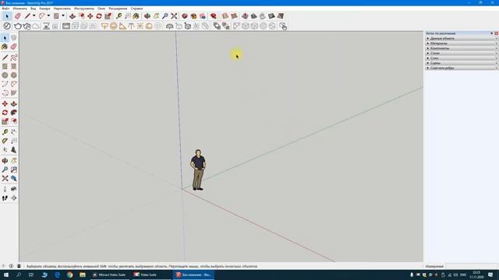Open the Окно menu
Image resolution: width=499 pixels, height=280 pixels.
tap(101, 9)
